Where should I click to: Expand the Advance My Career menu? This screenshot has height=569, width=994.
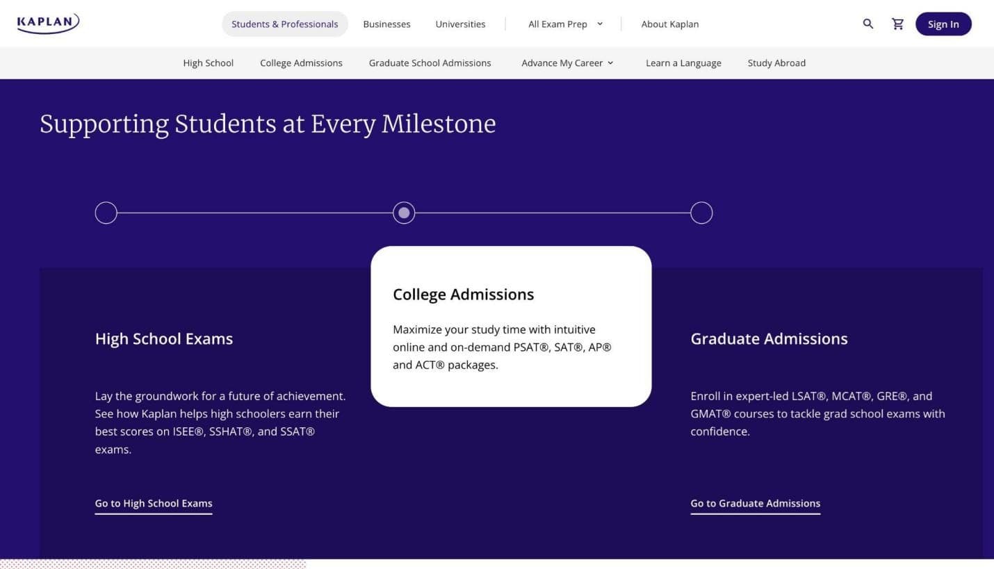tap(567, 63)
